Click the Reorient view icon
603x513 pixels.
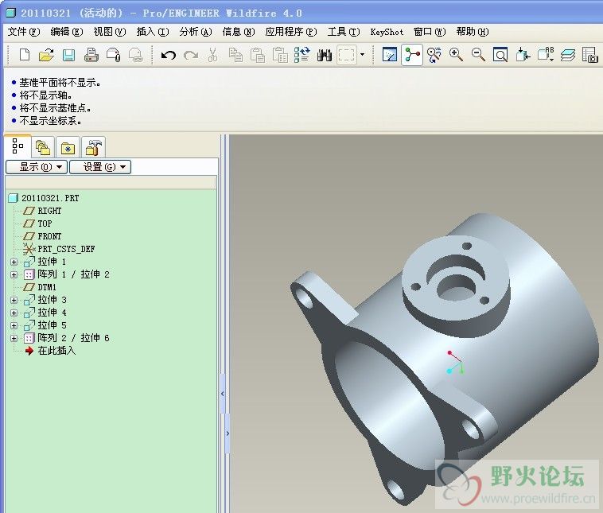(523, 55)
